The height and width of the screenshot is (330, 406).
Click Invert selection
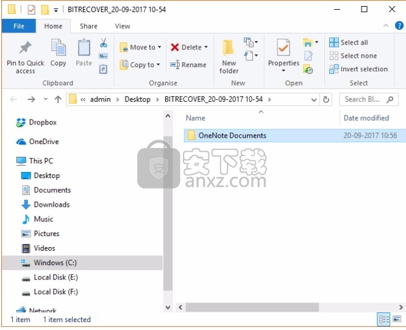click(x=358, y=69)
